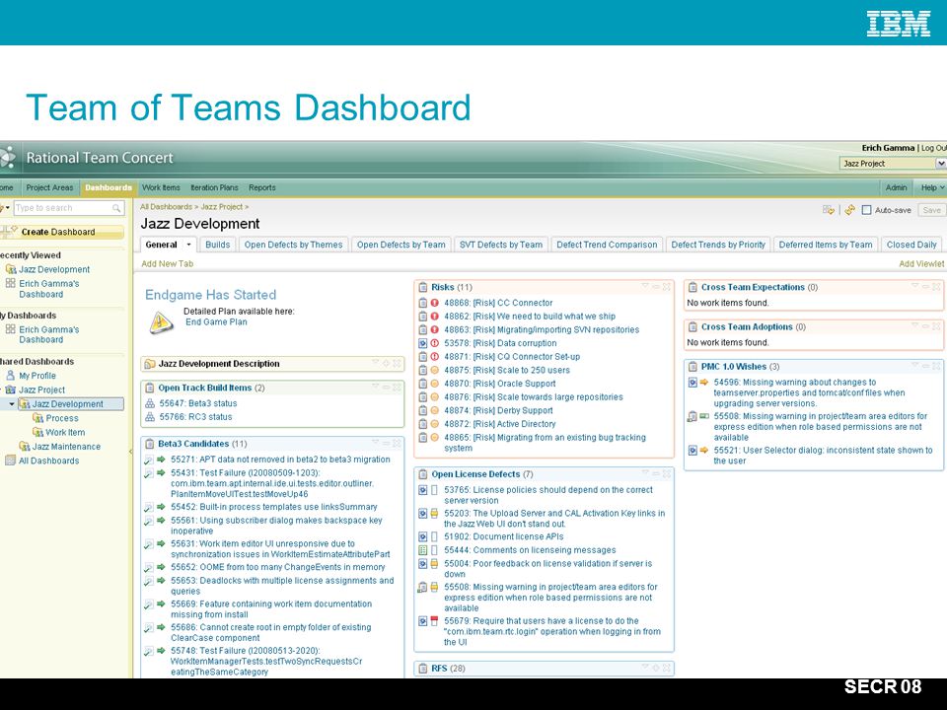This screenshot has height=710, width=947.
Task: Open the General tab dropdown arrow
Action: pyautogui.click(x=188, y=245)
